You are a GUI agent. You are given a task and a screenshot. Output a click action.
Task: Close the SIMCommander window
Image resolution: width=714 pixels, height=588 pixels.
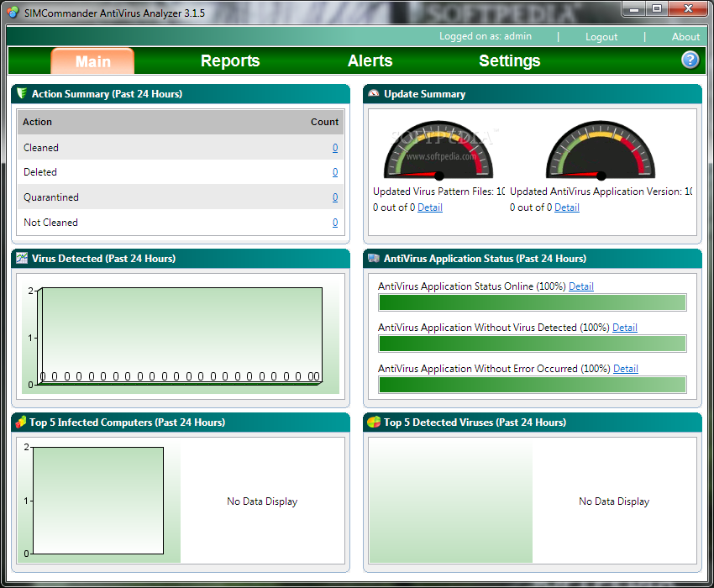point(688,8)
